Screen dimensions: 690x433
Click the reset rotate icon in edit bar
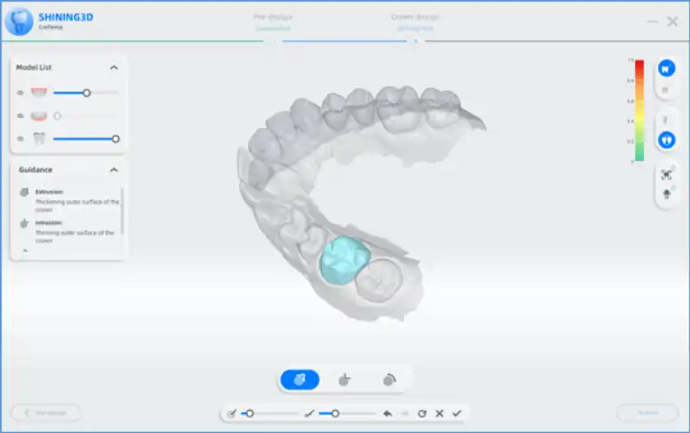[422, 413]
